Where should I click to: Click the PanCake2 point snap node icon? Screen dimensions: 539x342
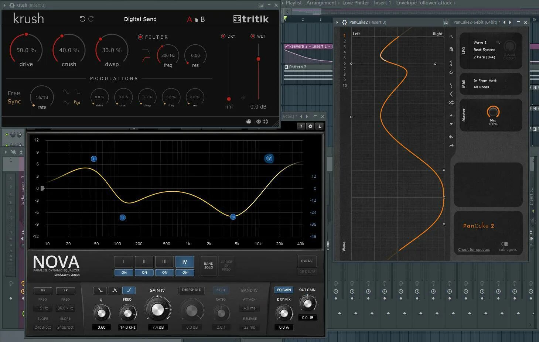click(x=451, y=63)
